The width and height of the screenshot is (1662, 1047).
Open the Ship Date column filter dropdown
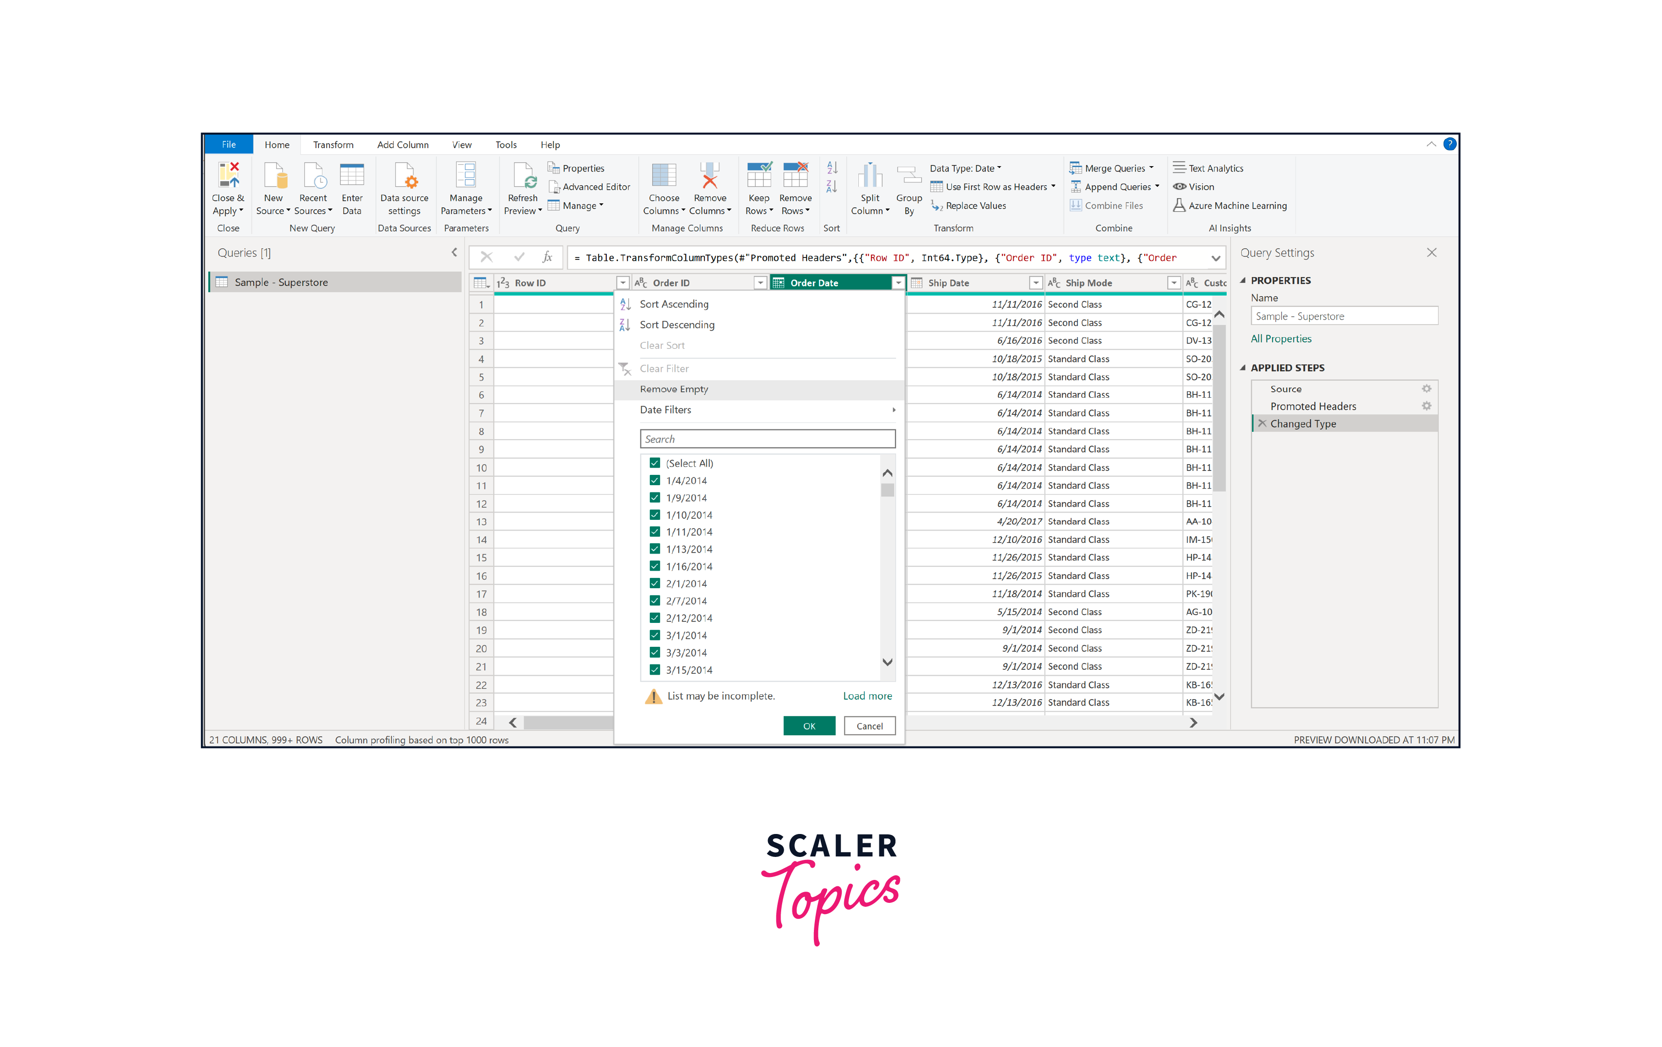coord(1035,283)
